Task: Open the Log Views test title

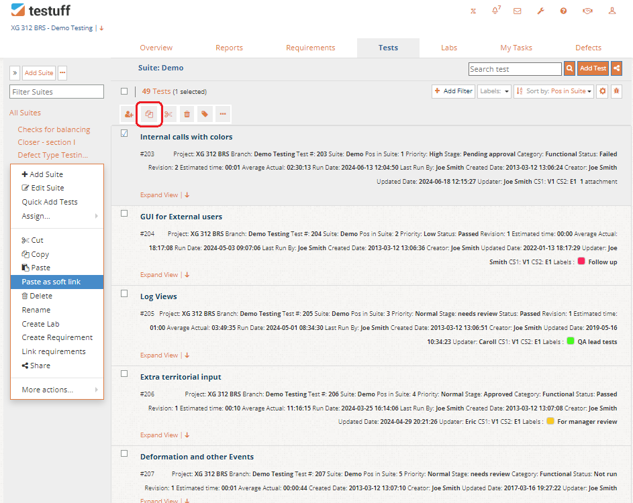Action: [158, 296]
